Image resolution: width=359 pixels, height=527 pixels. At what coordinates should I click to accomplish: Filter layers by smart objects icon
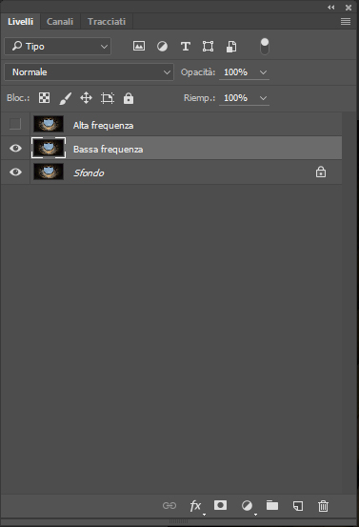pos(231,47)
